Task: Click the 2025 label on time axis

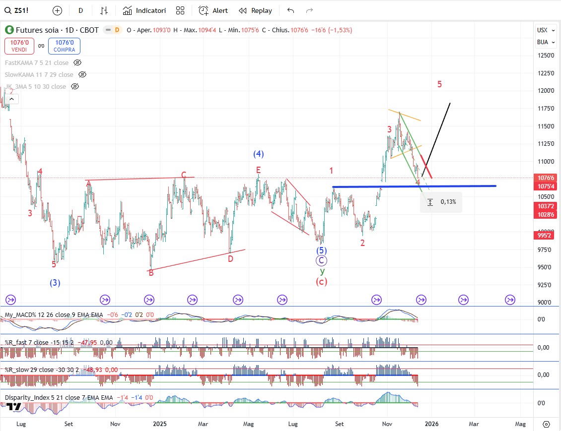Action: point(159,424)
